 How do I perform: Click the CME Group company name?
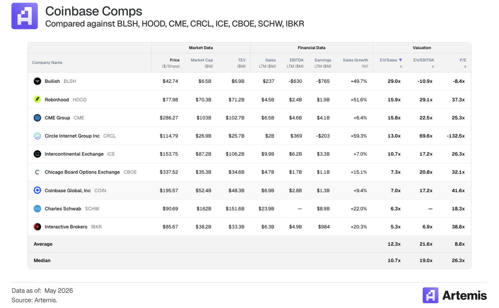pyautogui.click(x=57, y=118)
